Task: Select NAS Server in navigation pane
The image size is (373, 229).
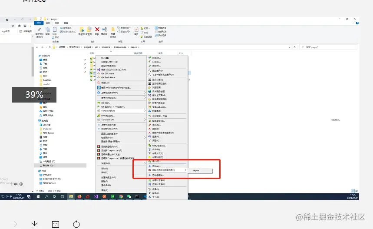Action: pyautogui.click(x=47, y=133)
